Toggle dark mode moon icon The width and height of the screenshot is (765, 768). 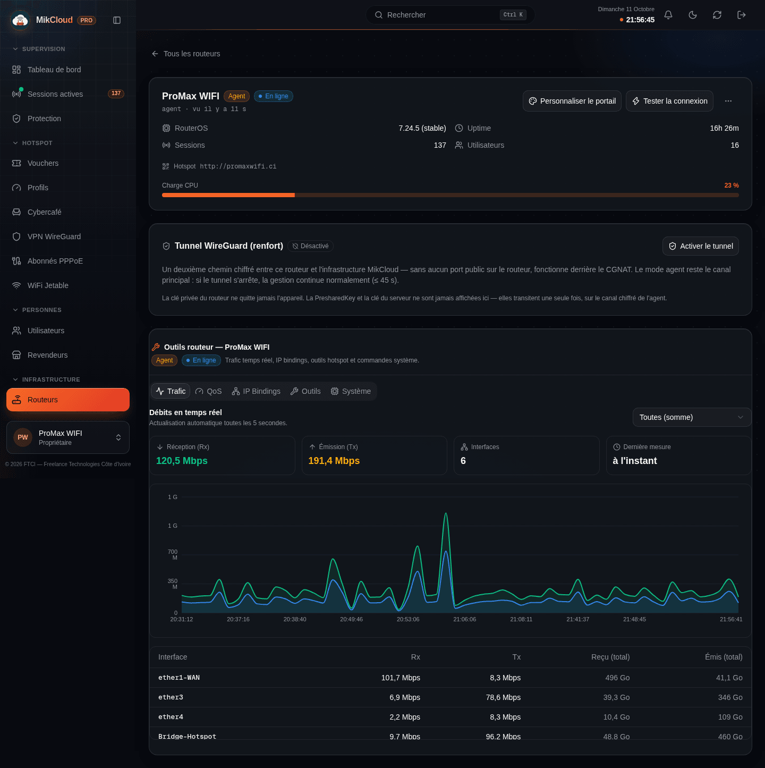(x=693, y=15)
